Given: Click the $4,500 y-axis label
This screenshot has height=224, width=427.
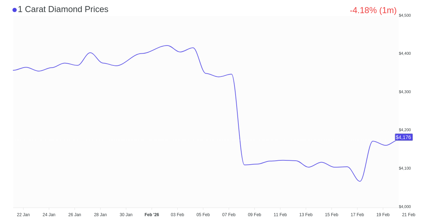Looking at the screenshot, I should 405,15.
